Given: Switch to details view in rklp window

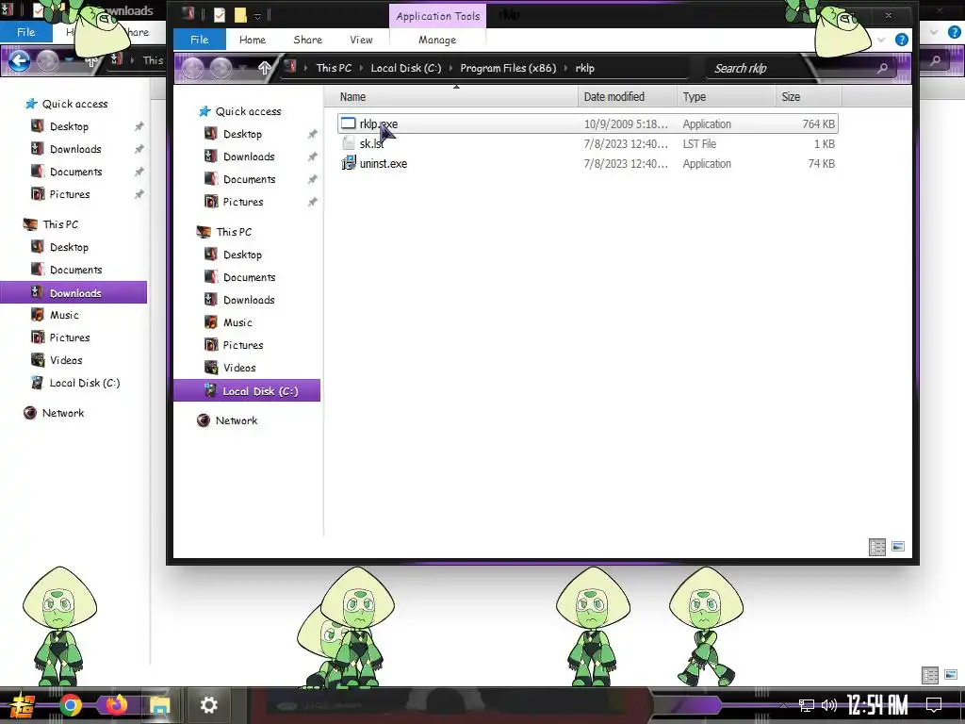Looking at the screenshot, I should [x=877, y=547].
